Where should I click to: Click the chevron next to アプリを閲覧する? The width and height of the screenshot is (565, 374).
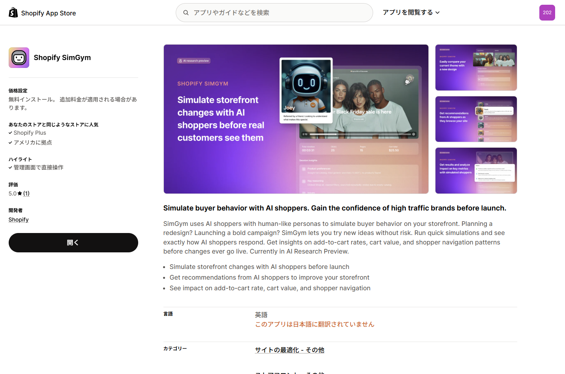click(437, 13)
